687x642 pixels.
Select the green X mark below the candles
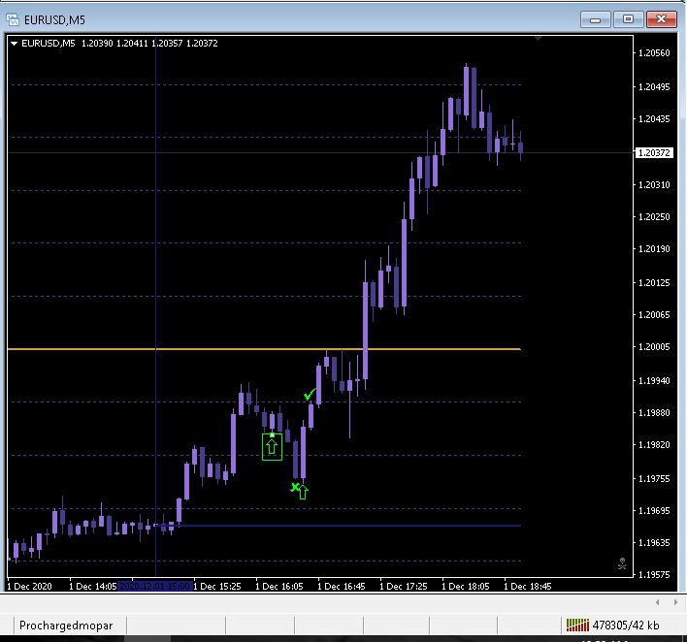point(294,487)
